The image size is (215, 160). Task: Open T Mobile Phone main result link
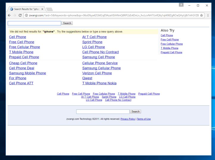coord(21,52)
